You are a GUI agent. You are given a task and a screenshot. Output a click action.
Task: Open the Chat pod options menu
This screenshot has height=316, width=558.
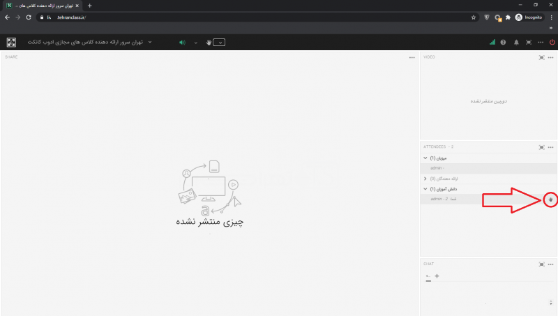550,264
